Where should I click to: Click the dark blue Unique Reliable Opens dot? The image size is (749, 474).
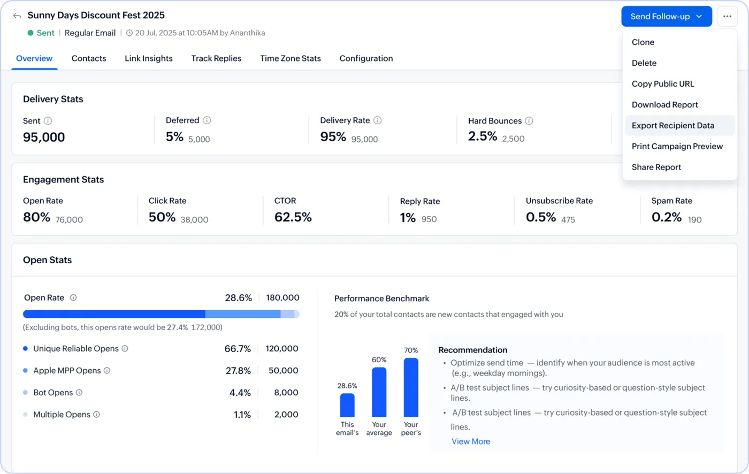[25, 348]
